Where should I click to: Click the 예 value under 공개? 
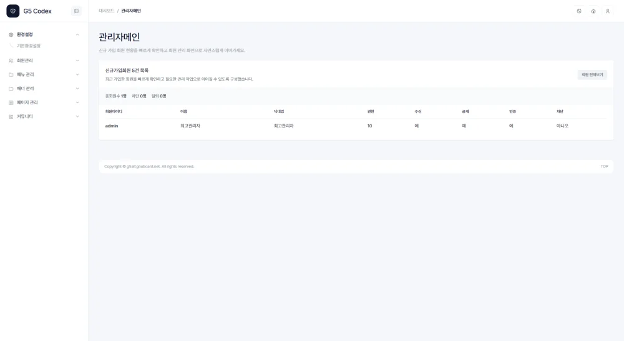click(464, 126)
